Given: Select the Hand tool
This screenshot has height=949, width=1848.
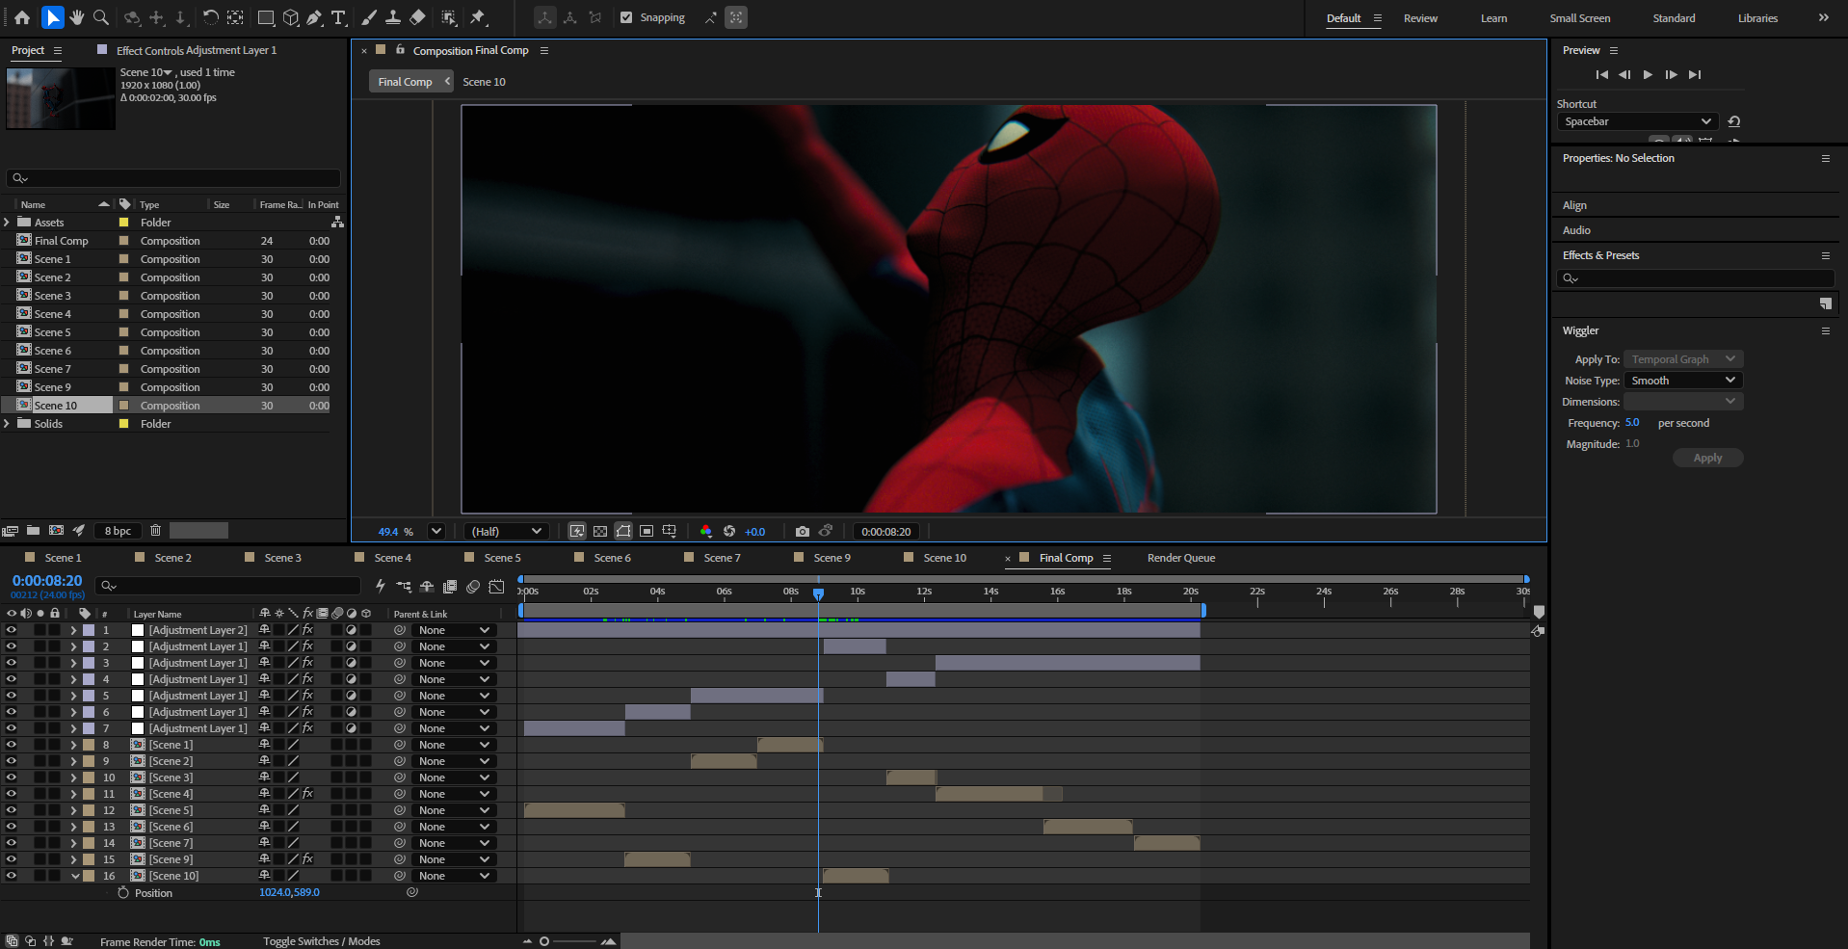Looking at the screenshot, I should click(x=76, y=17).
